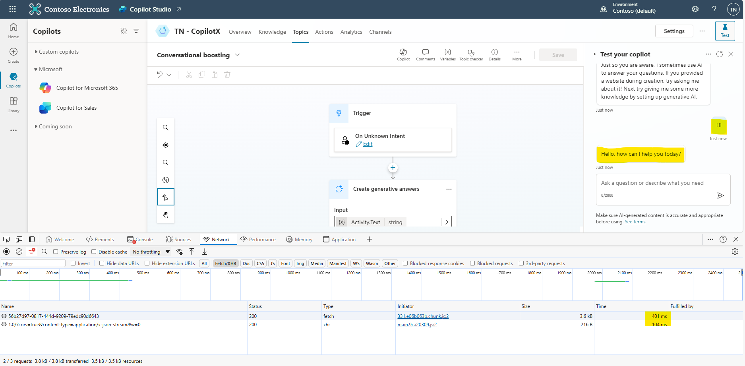The width and height of the screenshot is (745, 366).
Task: Click the Ask a question input box
Action: point(663,189)
